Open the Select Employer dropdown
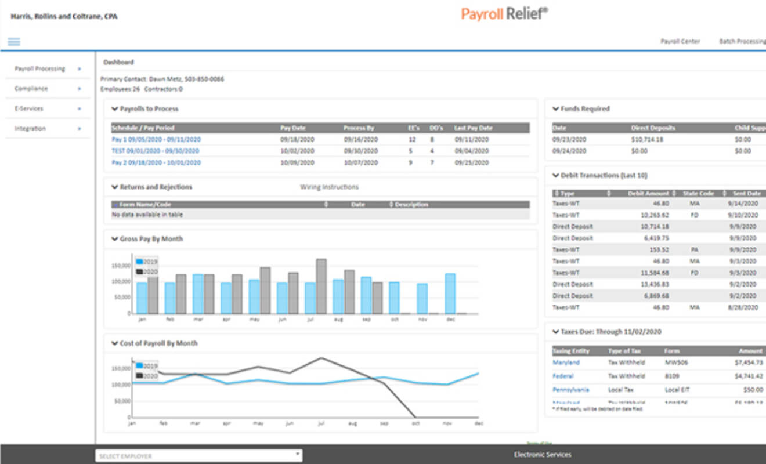Viewport: 766px width, 464px height. [198, 456]
